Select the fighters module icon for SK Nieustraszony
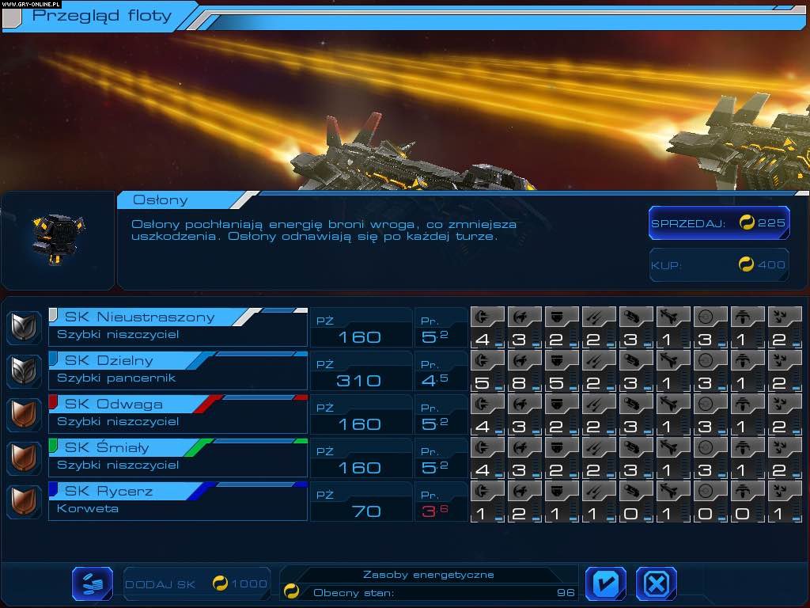This screenshot has height=608, width=810. pyautogui.click(x=785, y=317)
